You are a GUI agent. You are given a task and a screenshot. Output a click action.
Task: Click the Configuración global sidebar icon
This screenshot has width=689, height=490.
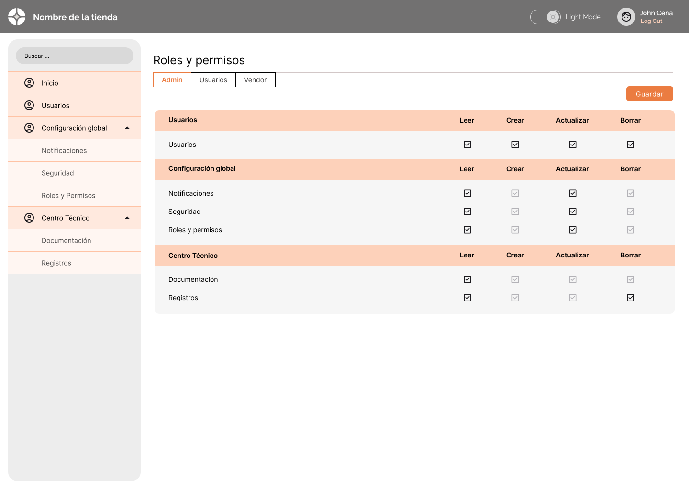pyautogui.click(x=29, y=128)
